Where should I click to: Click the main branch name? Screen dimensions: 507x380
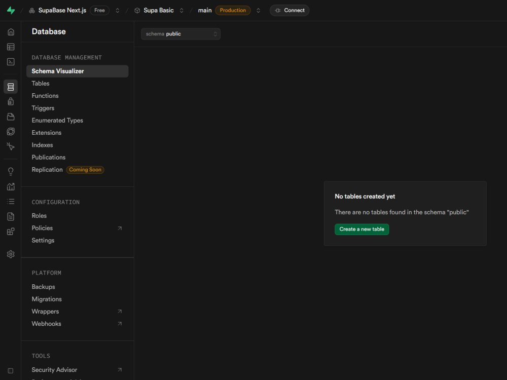point(205,10)
